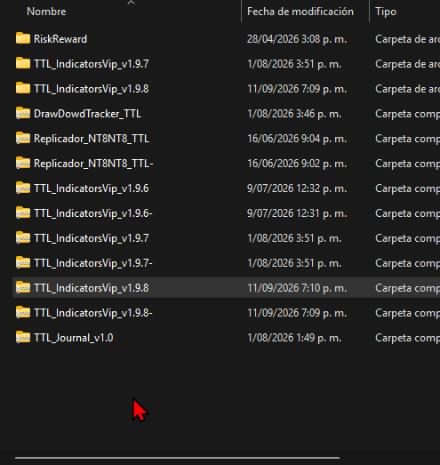
Task: Click the TTL_IndicatorsVip_v1.9.8 plain folder icon
Action: point(23,88)
